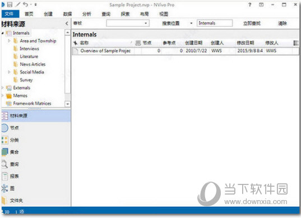This screenshot has height=218, width=301.
Task: Click the tree scrollbar up arrow
Action: point(68,32)
